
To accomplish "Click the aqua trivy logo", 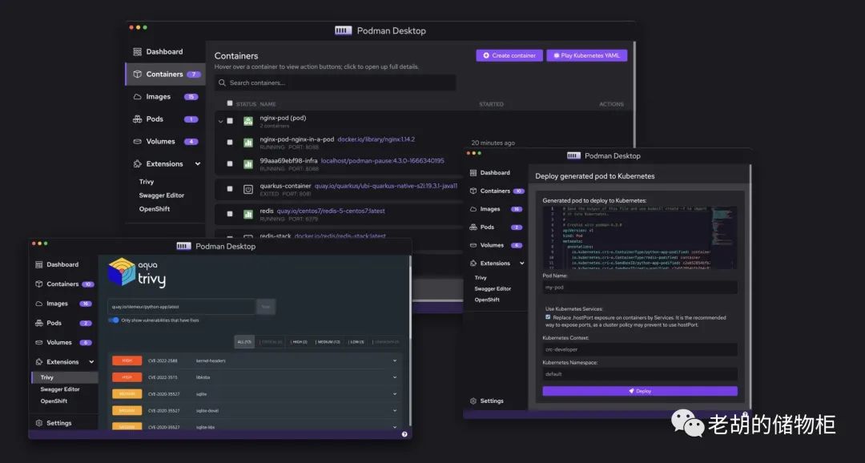I will click(137, 272).
